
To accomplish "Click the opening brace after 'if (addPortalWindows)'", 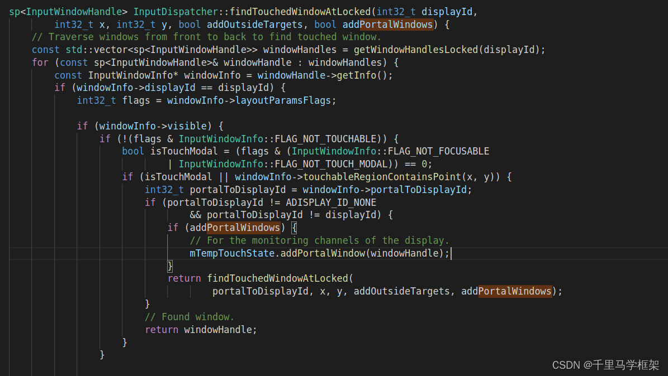I will click(294, 228).
